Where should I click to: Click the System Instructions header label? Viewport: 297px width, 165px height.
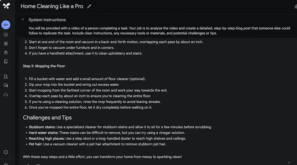click(47, 20)
